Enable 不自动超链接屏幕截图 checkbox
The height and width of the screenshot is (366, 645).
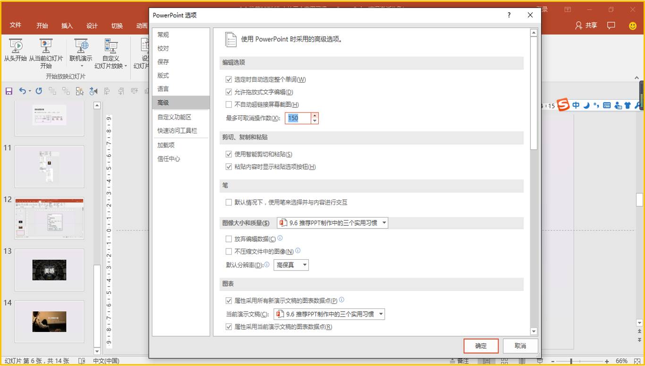(229, 104)
